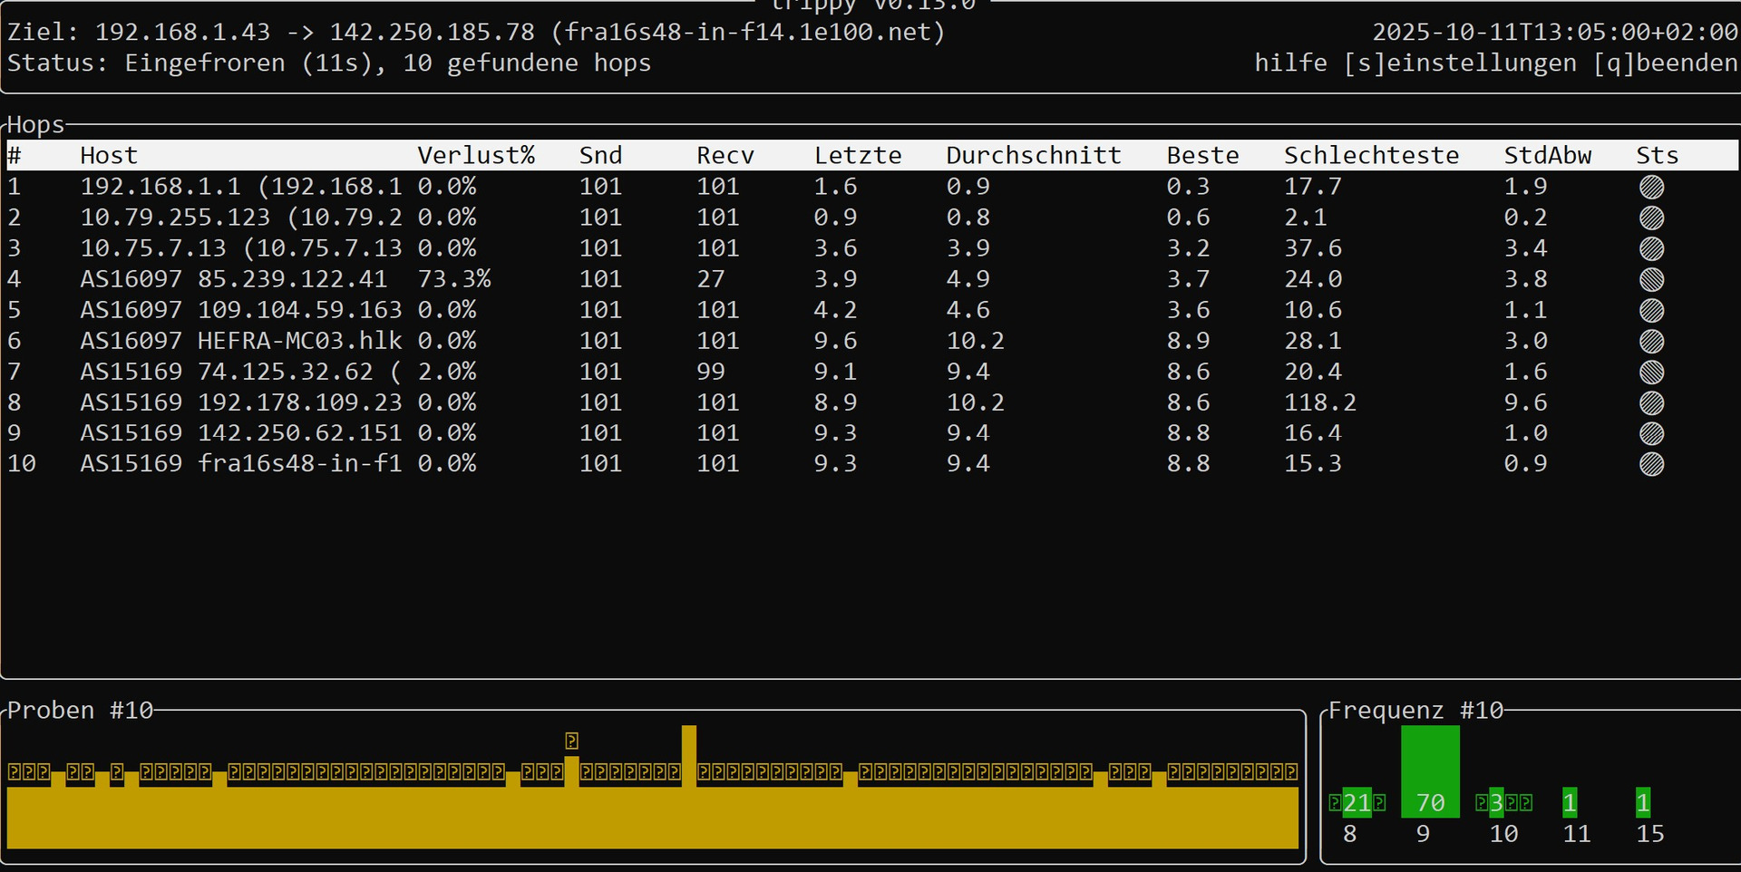Select host AS15169 74.125.32.62 row
Viewport: 1741px width, 872px height.
coord(241,372)
